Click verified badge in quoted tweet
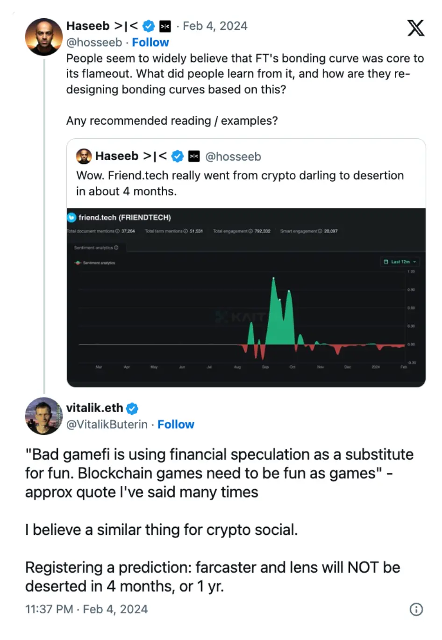The image size is (442, 640). pyautogui.click(x=178, y=156)
